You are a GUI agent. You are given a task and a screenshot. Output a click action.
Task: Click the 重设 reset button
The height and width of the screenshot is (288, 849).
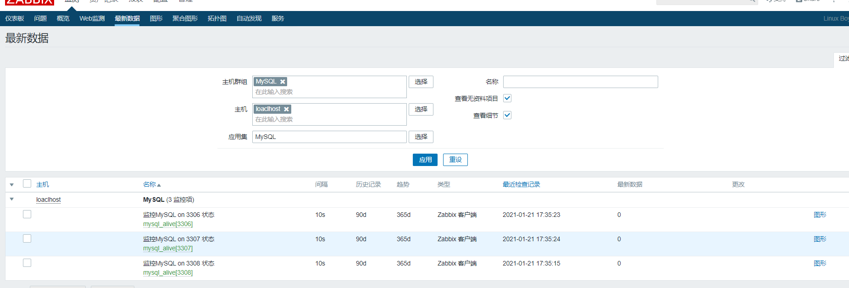pyautogui.click(x=455, y=160)
